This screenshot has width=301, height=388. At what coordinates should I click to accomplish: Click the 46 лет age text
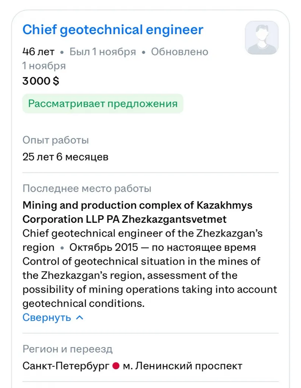(38, 52)
